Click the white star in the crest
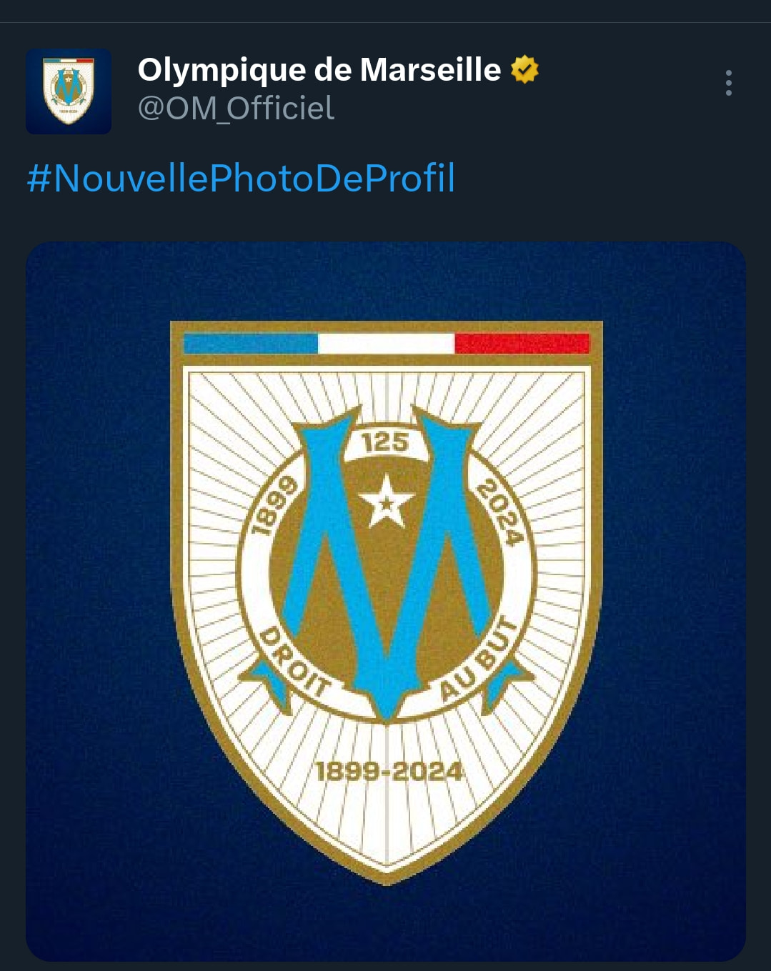This screenshot has width=771, height=971. [x=386, y=502]
